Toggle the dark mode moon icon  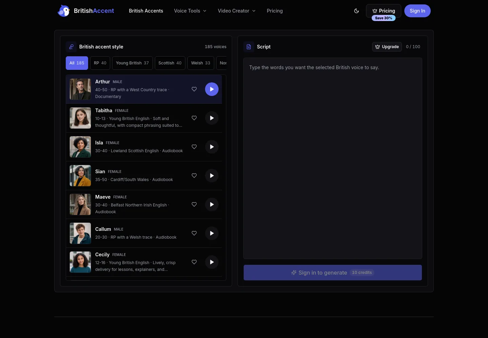pos(357,11)
